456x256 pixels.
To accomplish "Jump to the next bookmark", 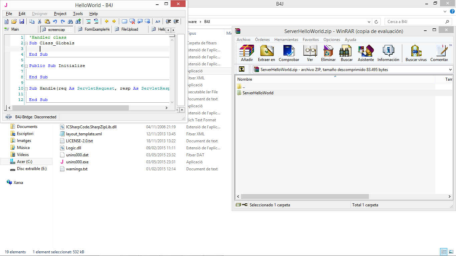I will 148,21.
